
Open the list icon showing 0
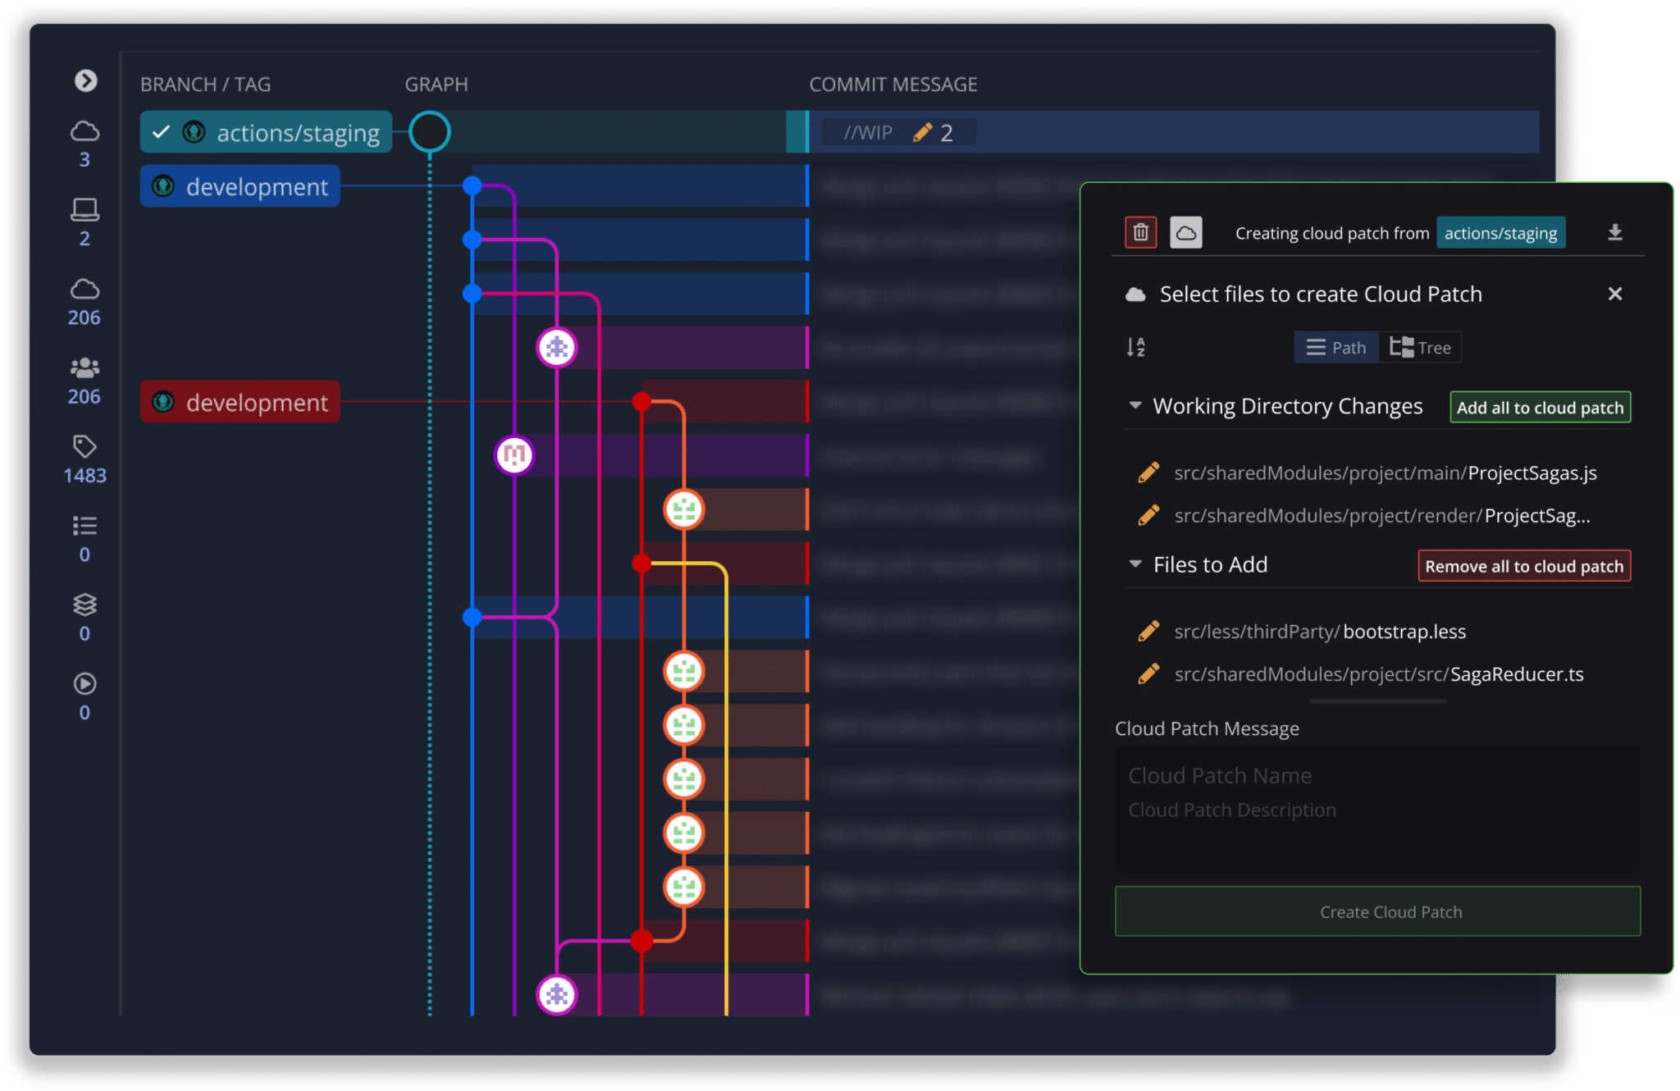84,525
